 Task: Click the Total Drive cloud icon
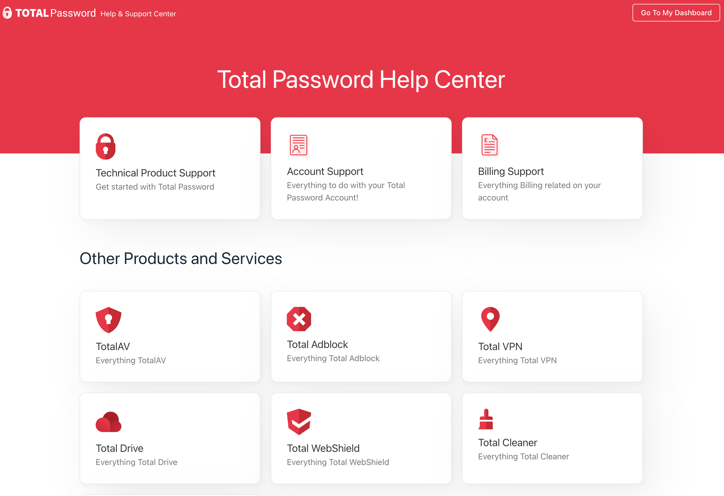tap(109, 422)
